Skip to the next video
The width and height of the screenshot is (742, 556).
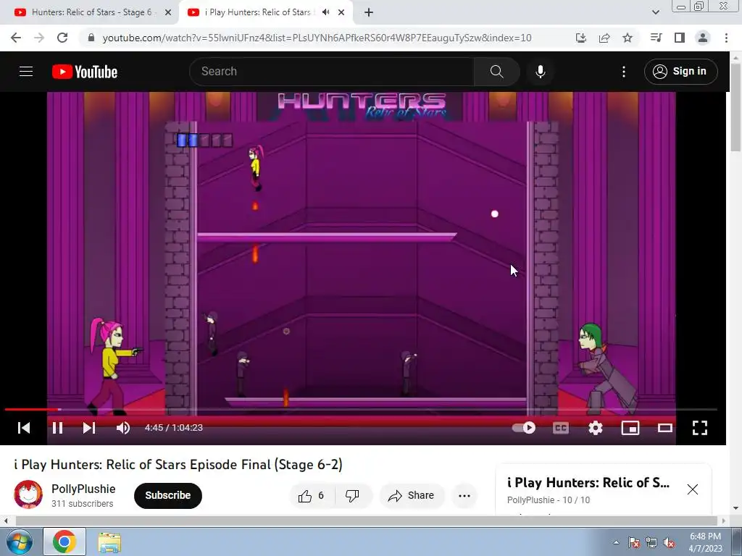tap(89, 428)
